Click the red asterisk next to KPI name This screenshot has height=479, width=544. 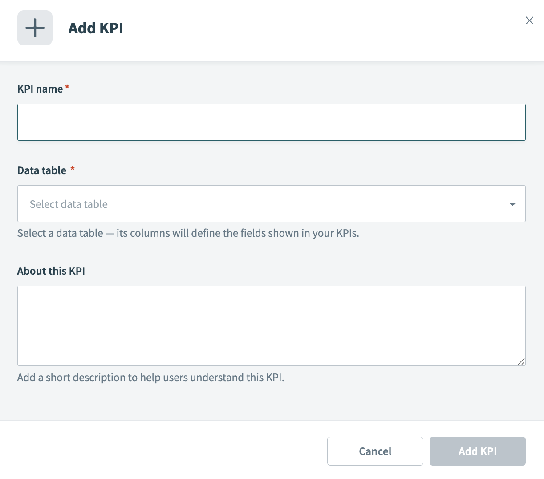67,88
